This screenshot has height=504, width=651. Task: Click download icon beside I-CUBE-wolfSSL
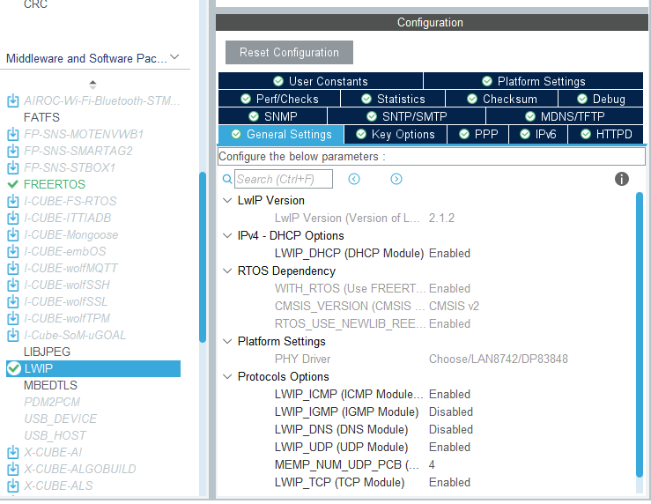click(x=13, y=301)
